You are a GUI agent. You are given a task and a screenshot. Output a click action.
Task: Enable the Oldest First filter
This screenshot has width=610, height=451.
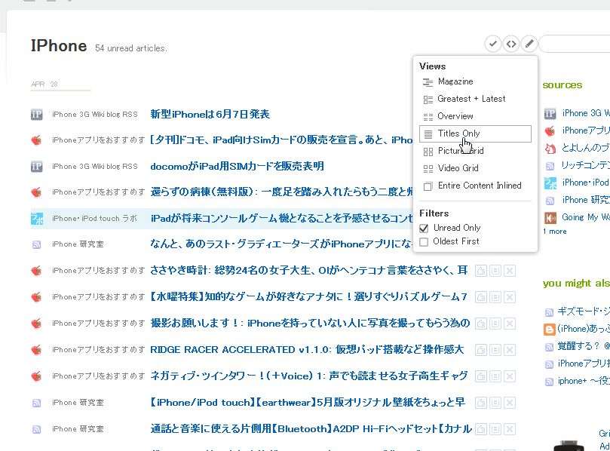coord(424,241)
